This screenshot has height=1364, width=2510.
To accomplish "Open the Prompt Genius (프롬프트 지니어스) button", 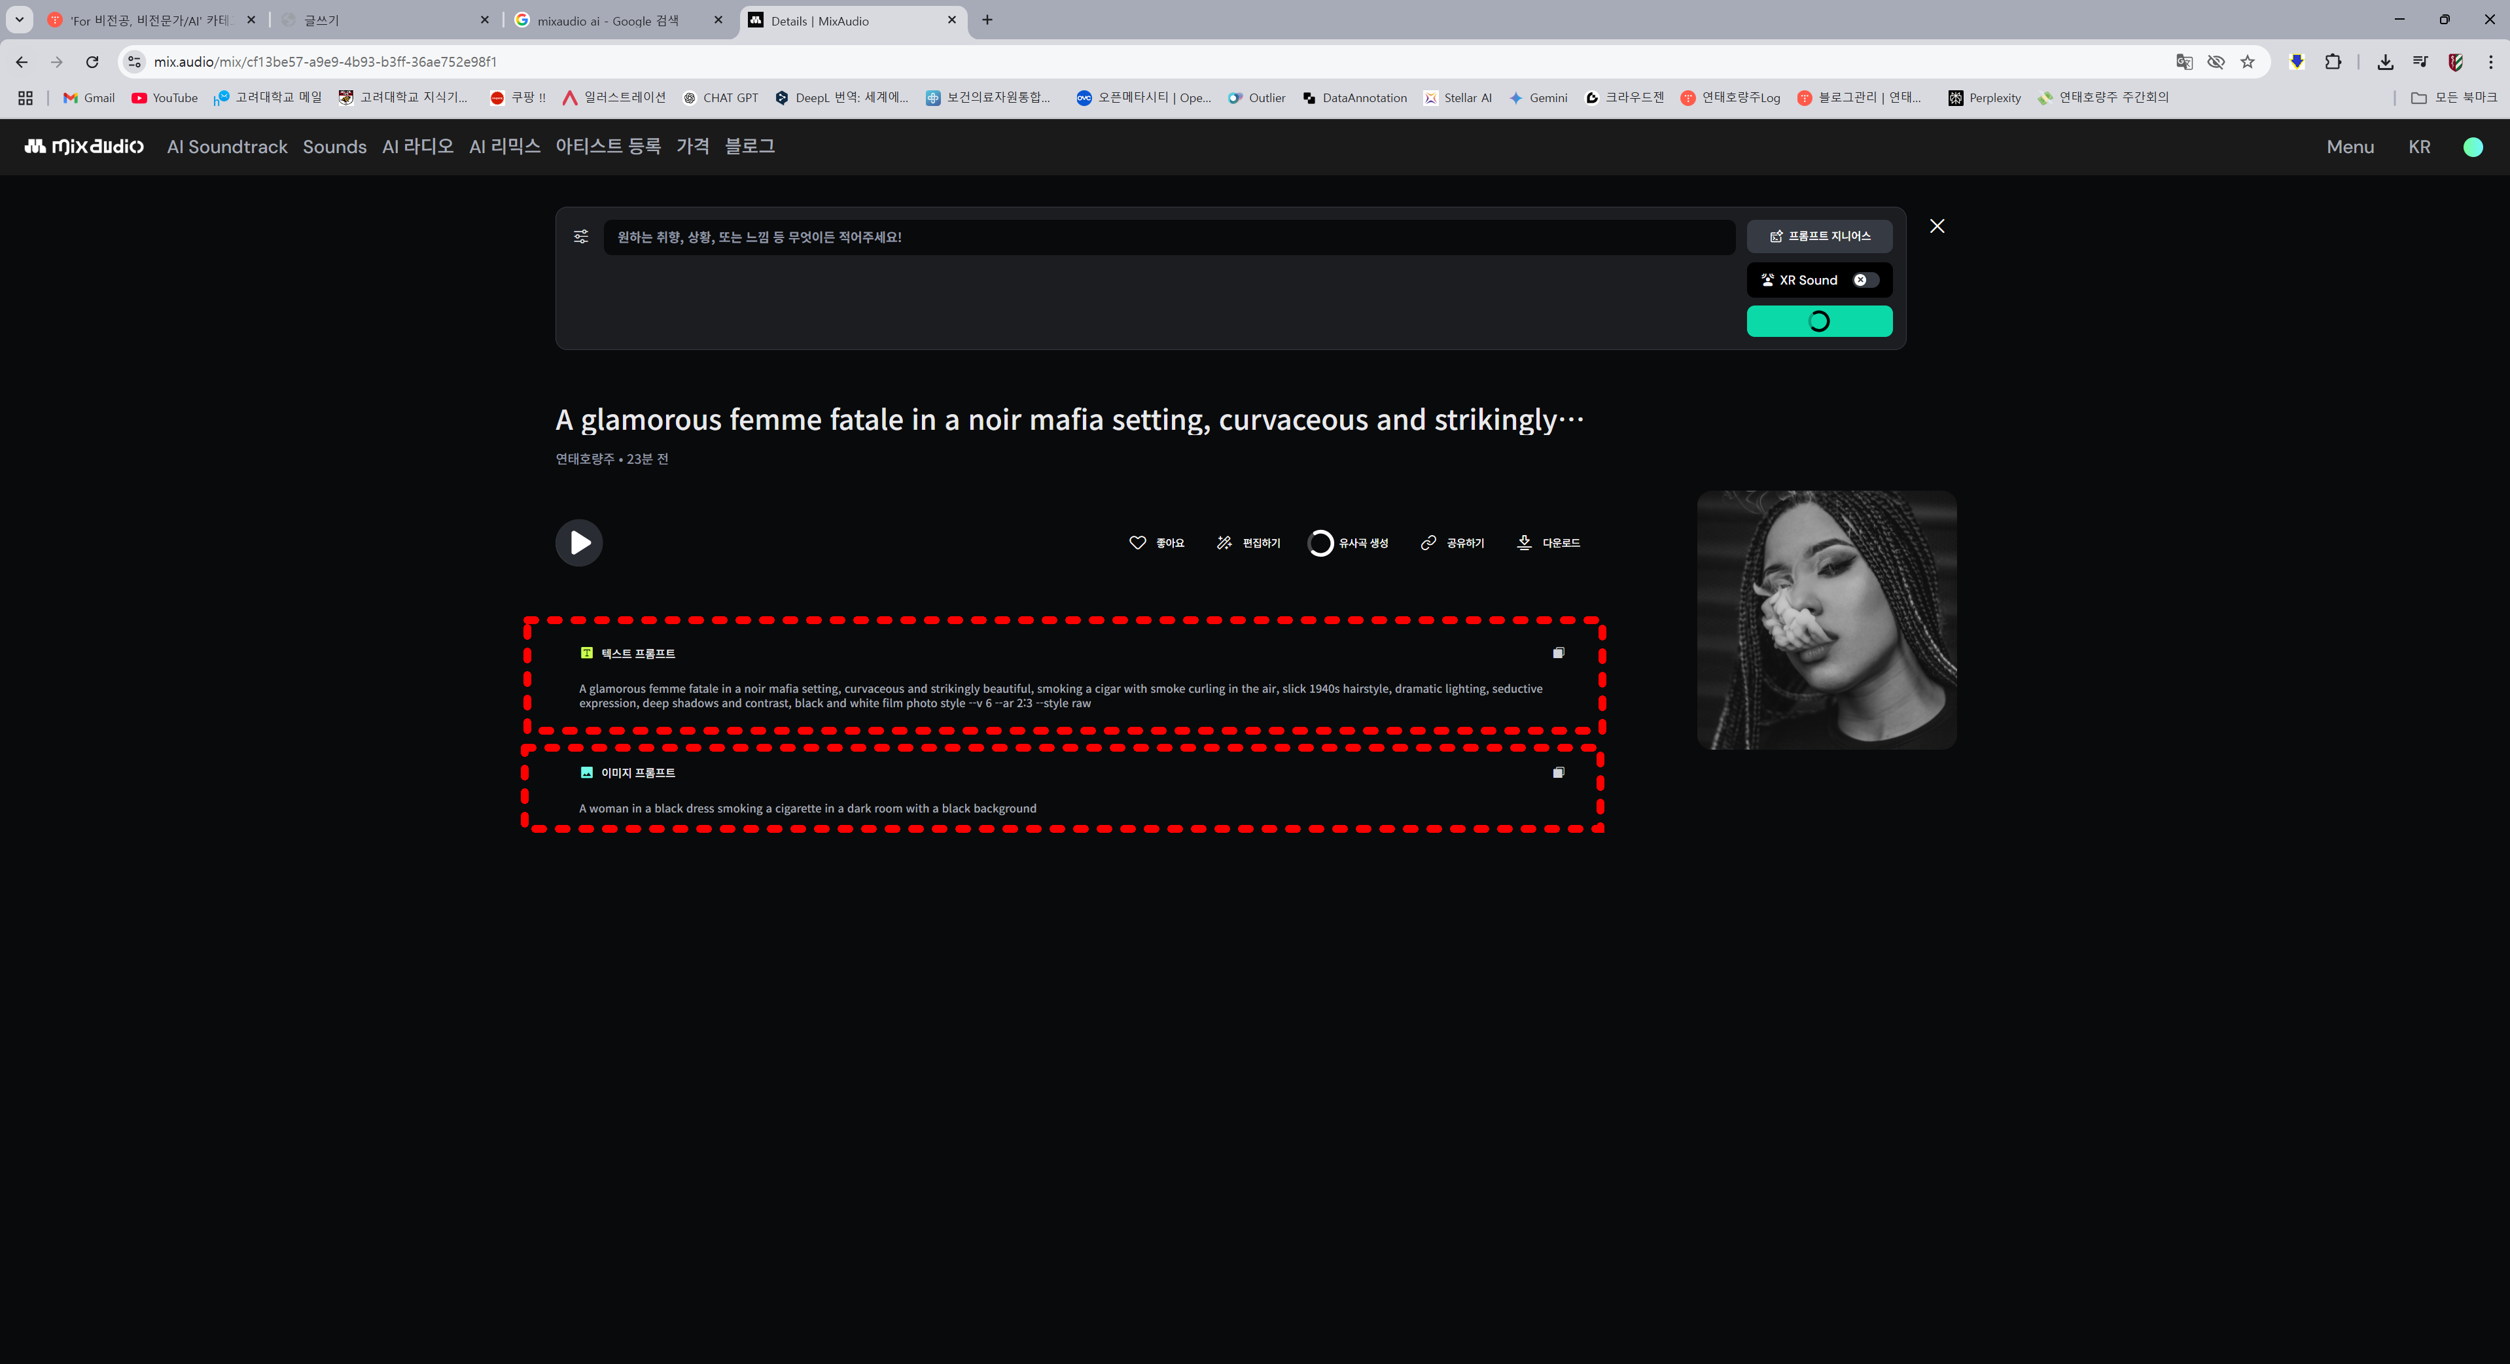I will tap(1819, 236).
